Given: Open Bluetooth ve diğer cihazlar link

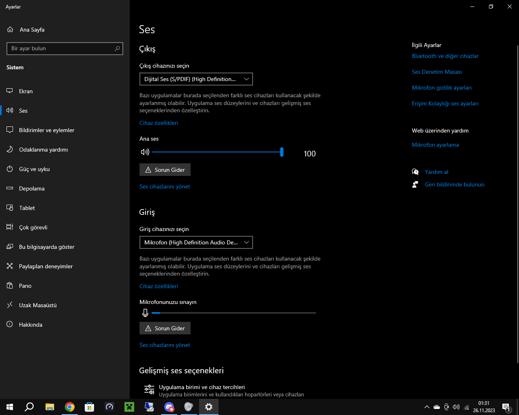Looking at the screenshot, I should [445, 56].
